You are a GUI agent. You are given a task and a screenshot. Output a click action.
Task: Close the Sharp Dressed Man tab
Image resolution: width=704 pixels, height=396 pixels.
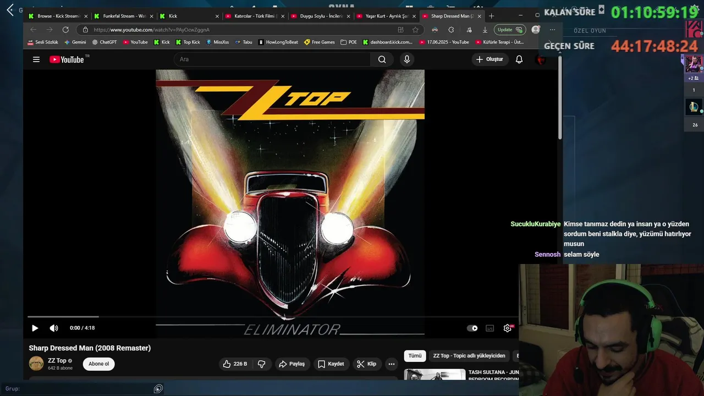point(479,16)
